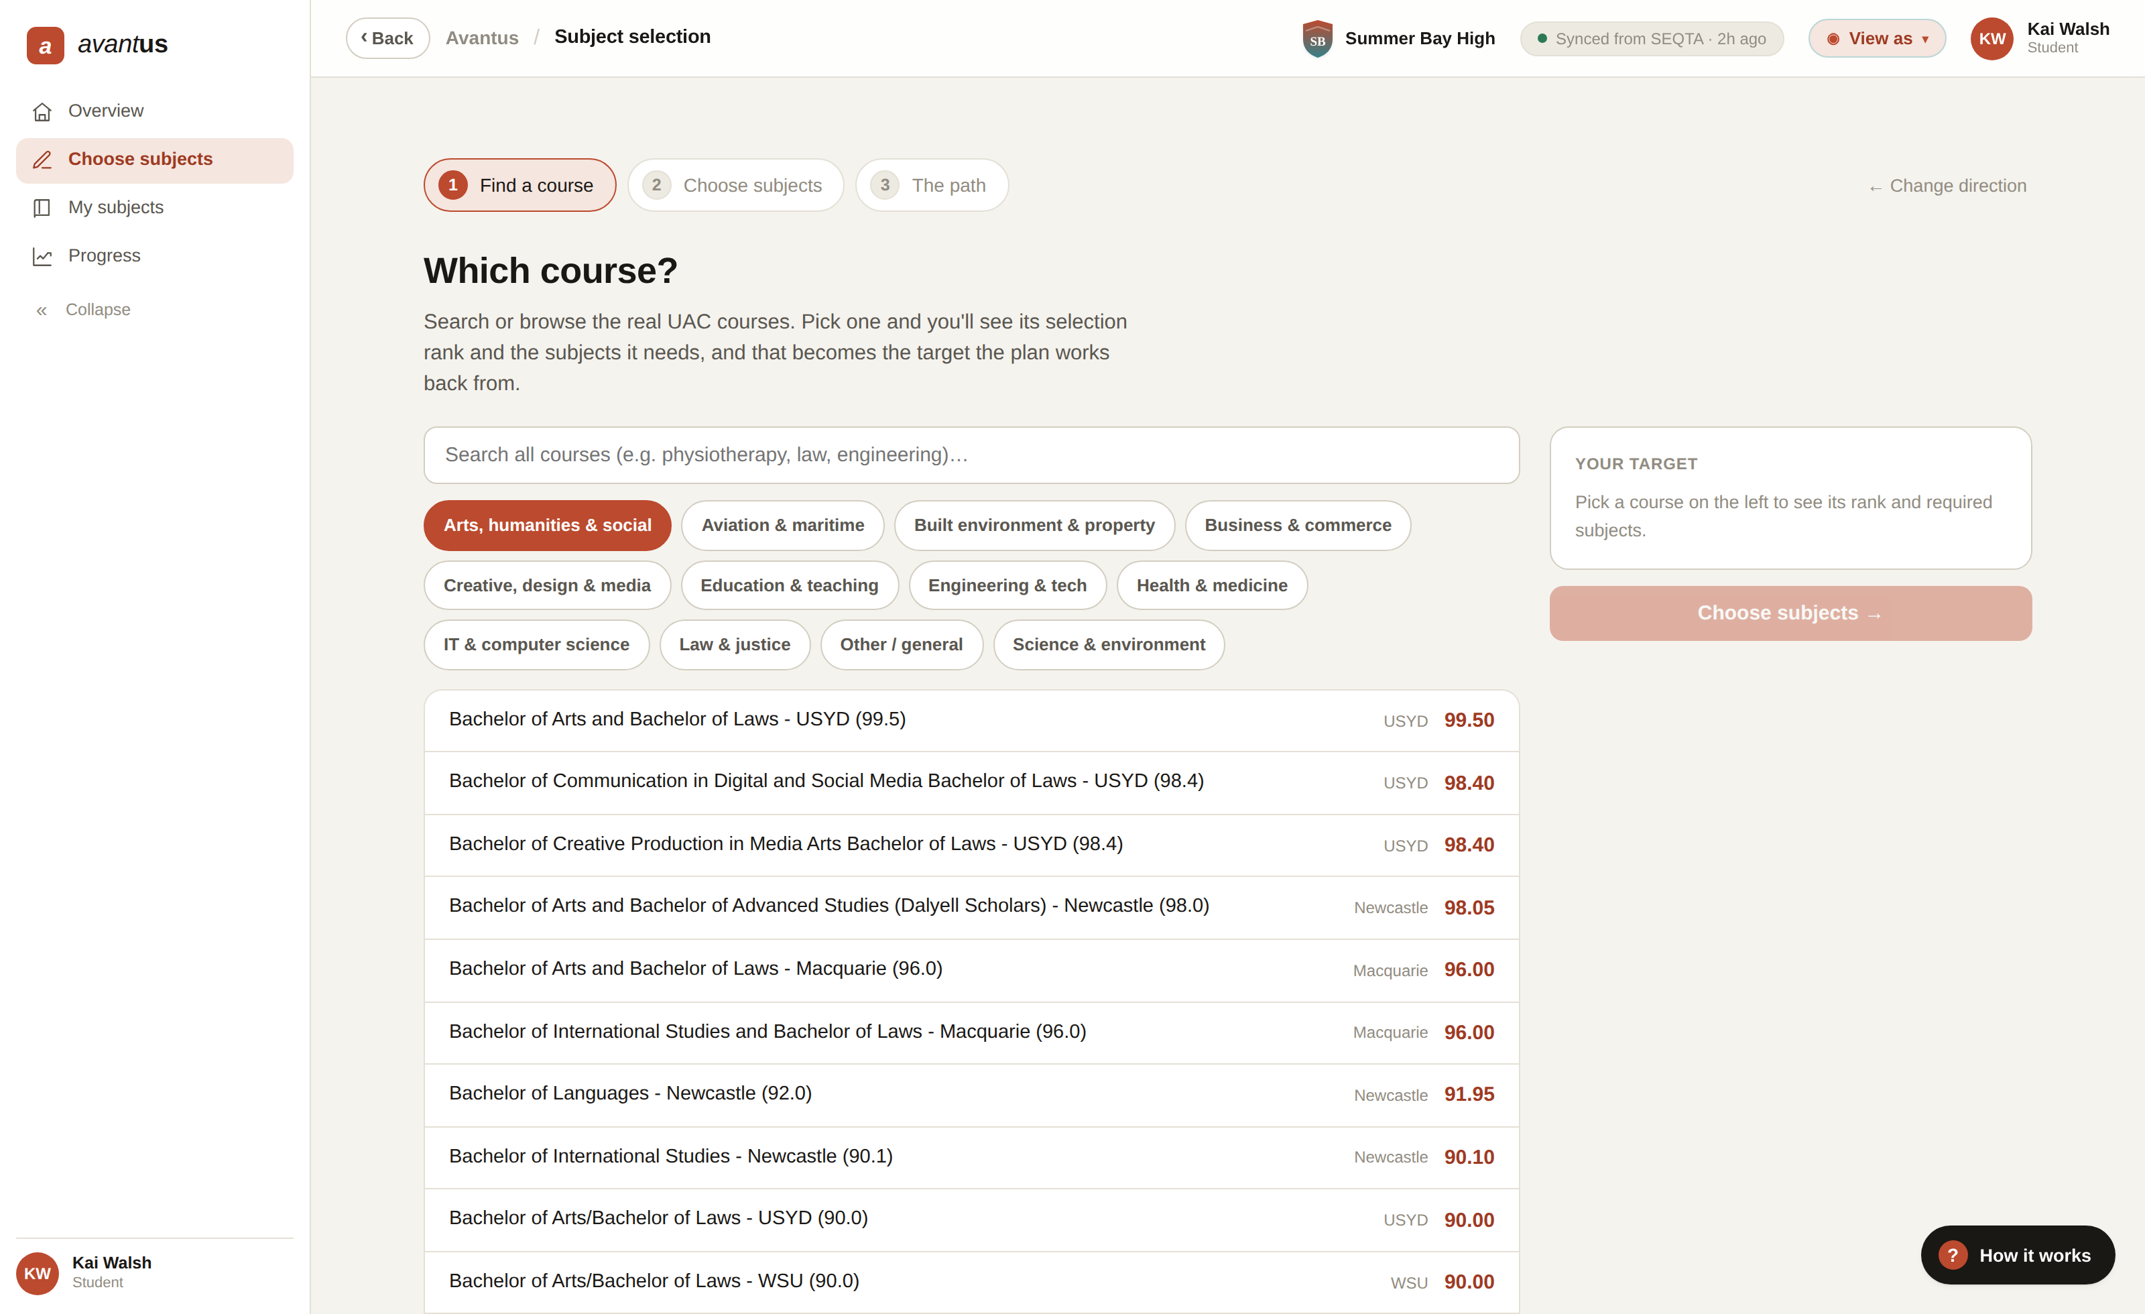Click the KW avatar at sidebar bottom

(38, 1273)
